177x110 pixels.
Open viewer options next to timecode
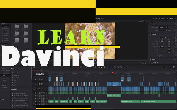tap(147, 21)
